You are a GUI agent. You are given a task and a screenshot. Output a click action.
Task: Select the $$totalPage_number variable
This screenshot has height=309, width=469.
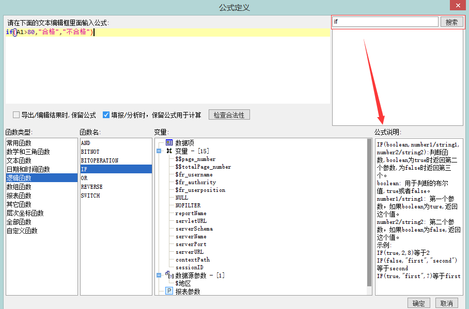pos(203,167)
